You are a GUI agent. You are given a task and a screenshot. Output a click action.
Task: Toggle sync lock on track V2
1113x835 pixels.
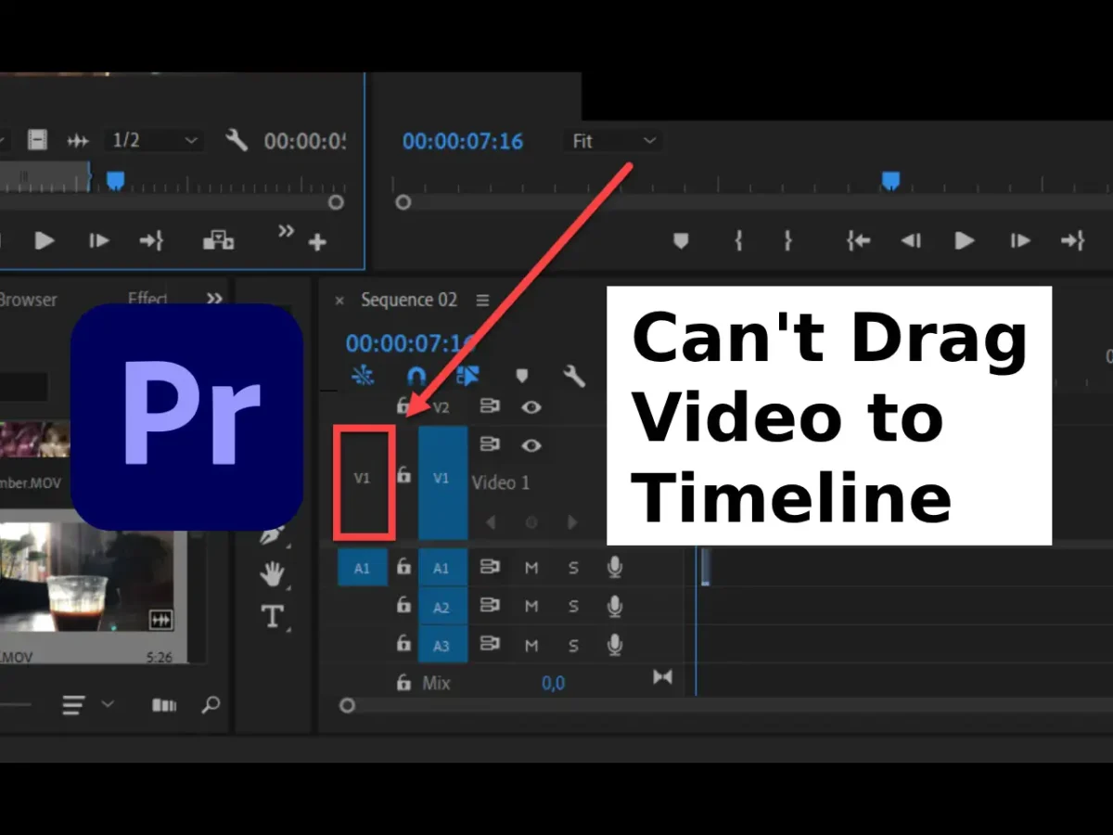coord(490,406)
